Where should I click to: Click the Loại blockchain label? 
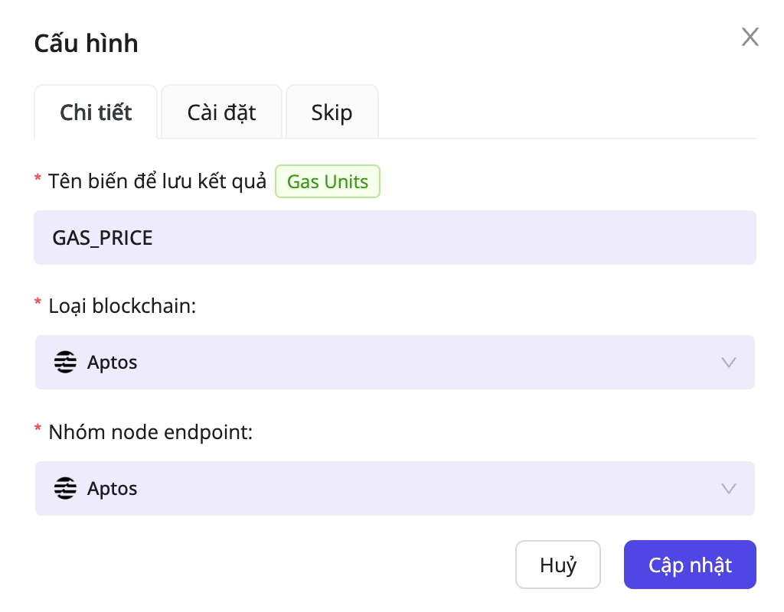pyautogui.click(x=122, y=306)
